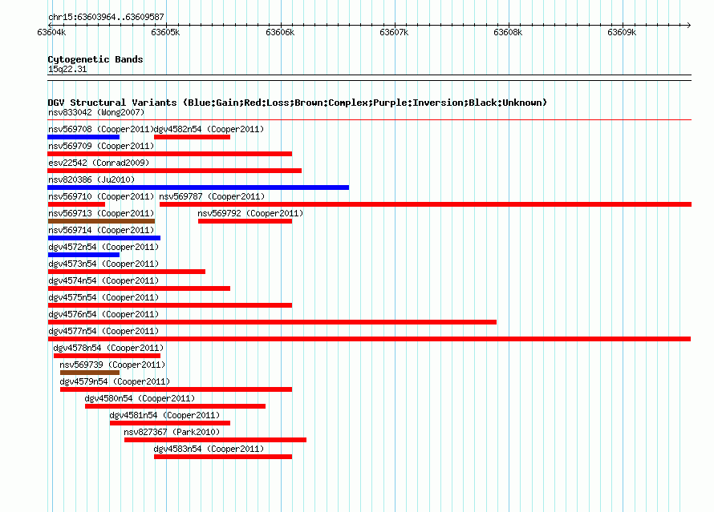Click the red dgv4583n54 loss bar
Viewport: 714px width, 512px height.
[x=223, y=457]
